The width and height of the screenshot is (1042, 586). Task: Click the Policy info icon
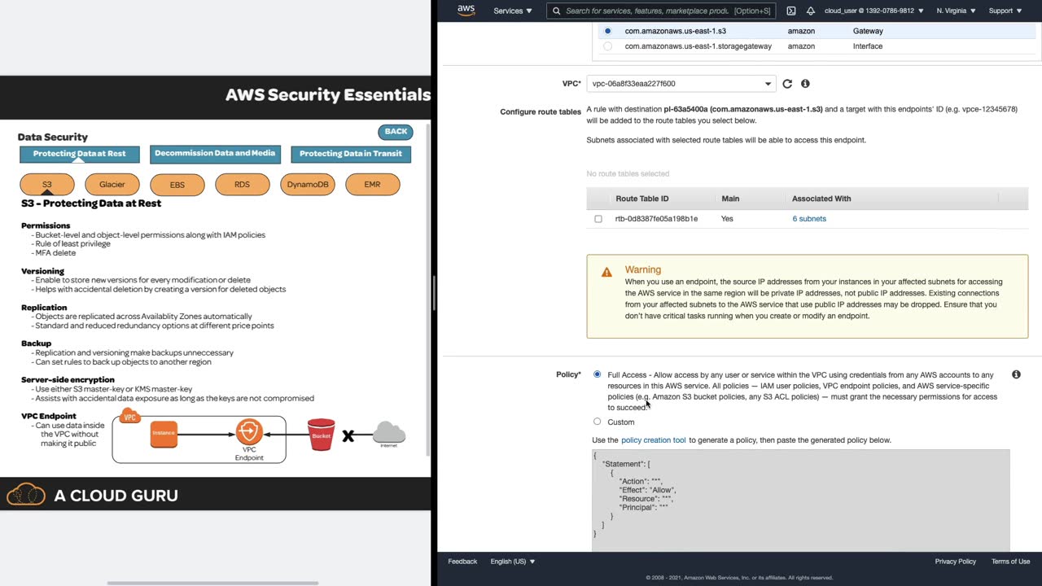1016,374
